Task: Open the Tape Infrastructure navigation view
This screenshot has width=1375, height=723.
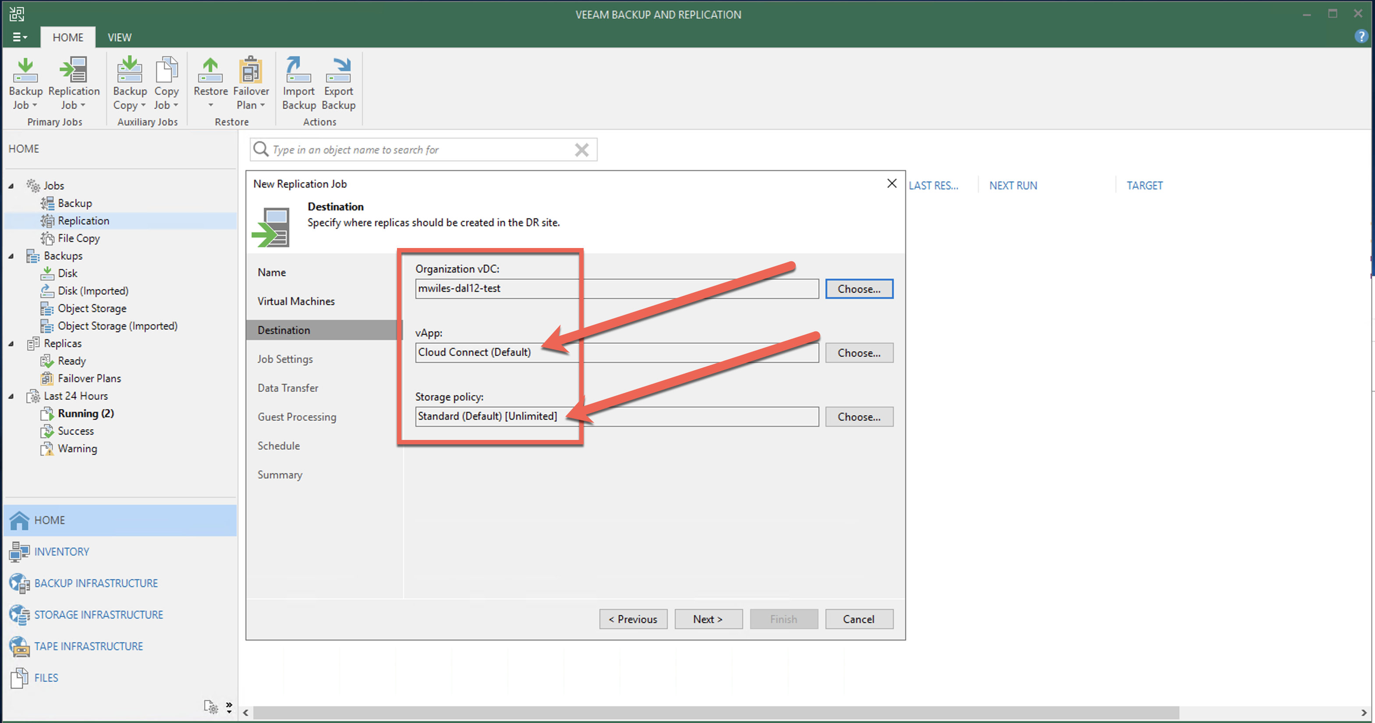Action: (89, 646)
